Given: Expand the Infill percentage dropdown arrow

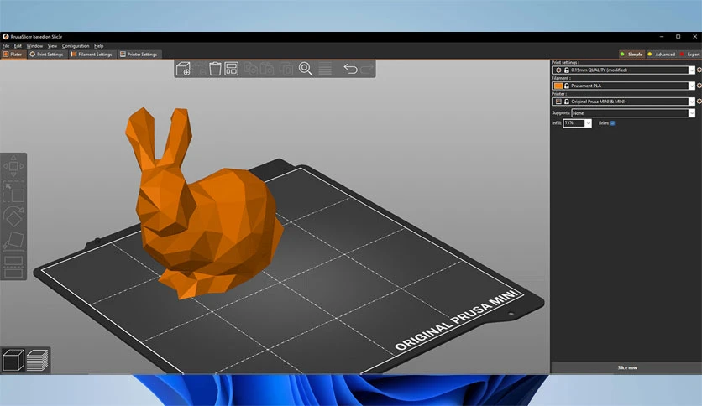Looking at the screenshot, I should coord(589,123).
